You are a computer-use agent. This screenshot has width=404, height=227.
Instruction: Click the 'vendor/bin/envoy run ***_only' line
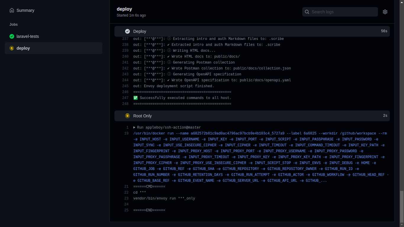(x=164, y=198)
